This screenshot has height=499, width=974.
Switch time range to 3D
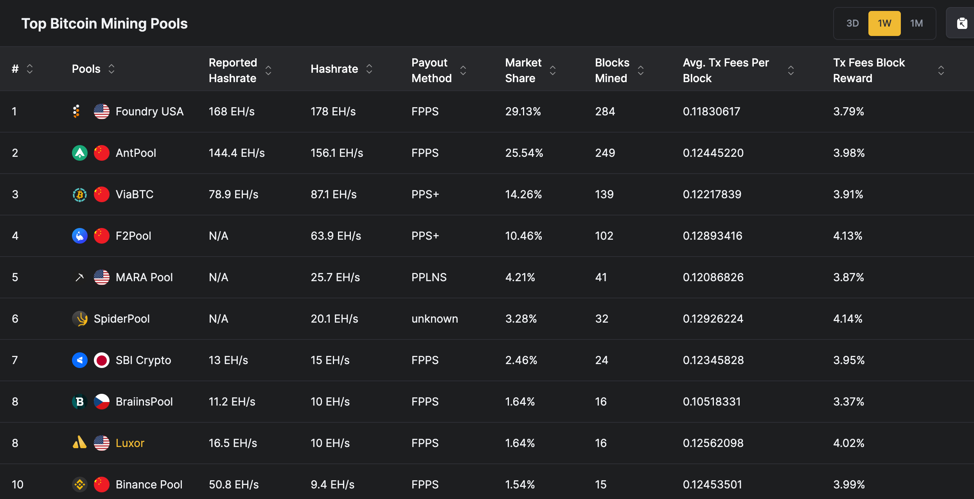(852, 23)
